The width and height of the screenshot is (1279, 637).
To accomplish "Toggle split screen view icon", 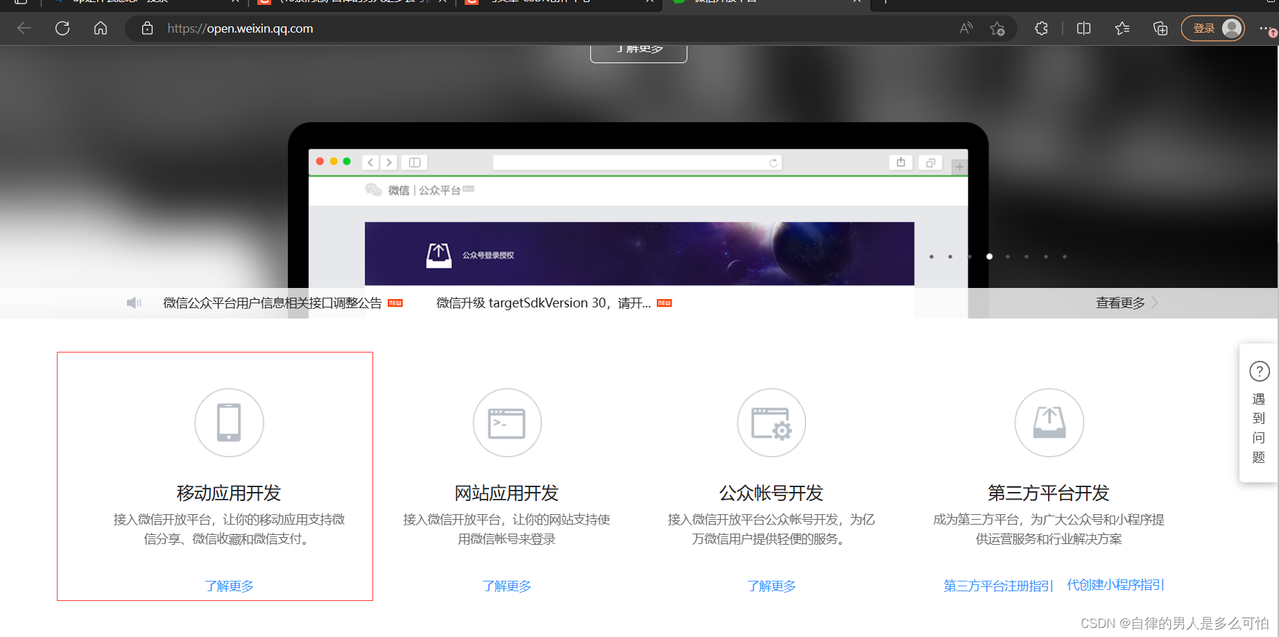I will (x=1084, y=28).
